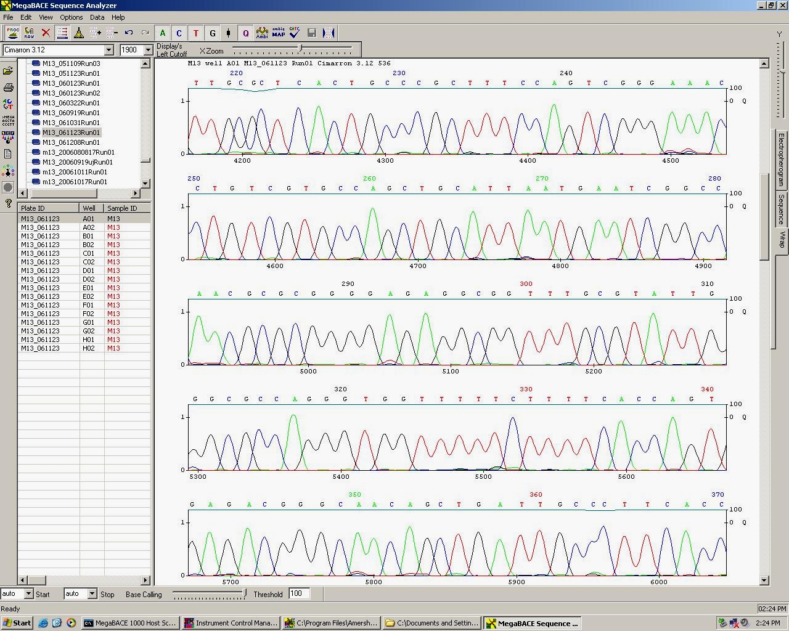Open the Options menu
The image size is (789, 631).
72,17
